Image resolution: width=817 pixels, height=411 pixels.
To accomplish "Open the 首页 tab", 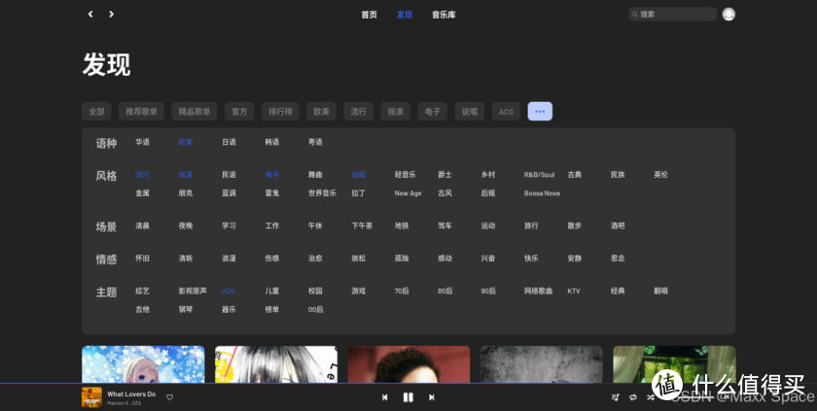I will click(x=369, y=15).
